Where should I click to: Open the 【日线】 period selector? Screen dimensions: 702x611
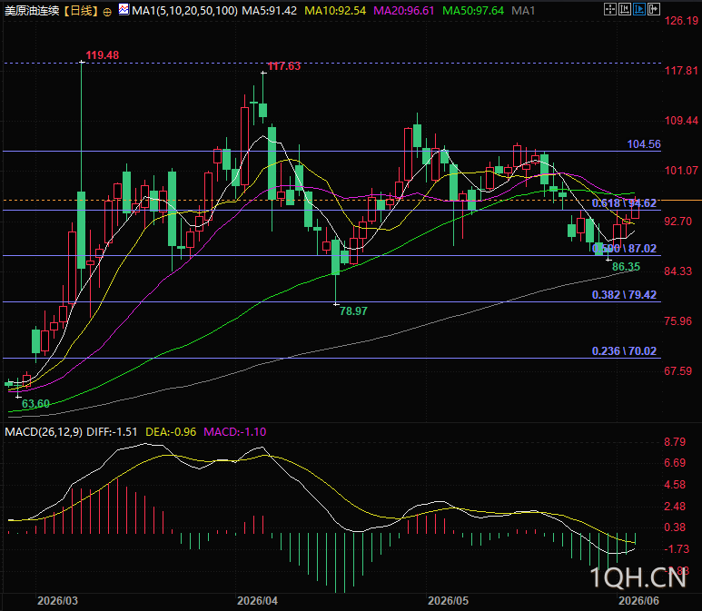pyautogui.click(x=81, y=11)
